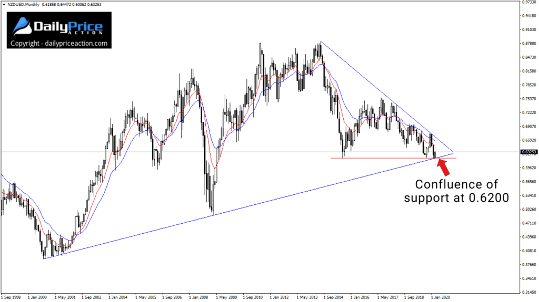This screenshot has width=539, height=302.
Task: Click the 0.84730 price axis label
Action: coord(530,57)
